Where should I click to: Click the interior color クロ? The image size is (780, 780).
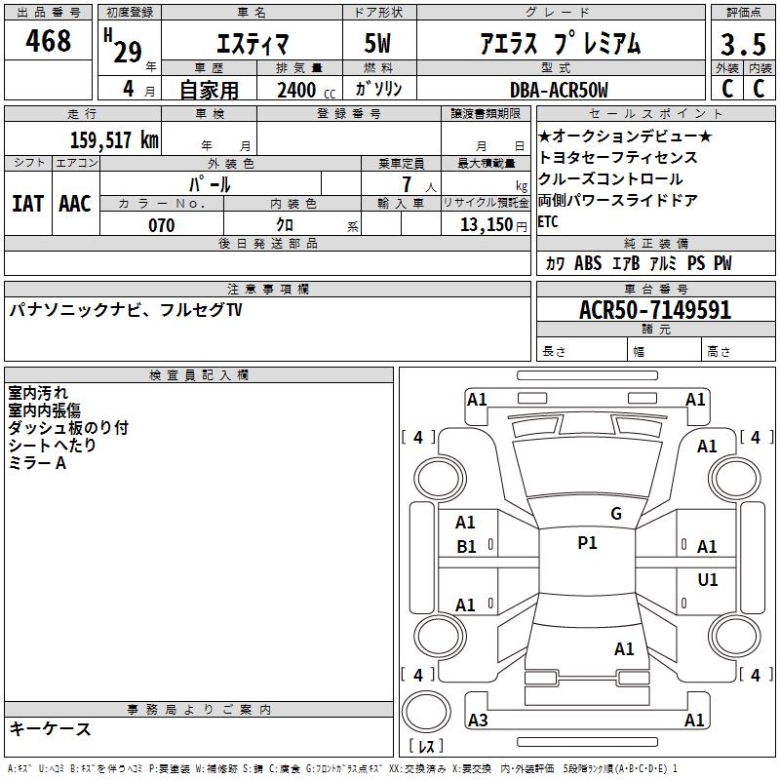pos(285,225)
